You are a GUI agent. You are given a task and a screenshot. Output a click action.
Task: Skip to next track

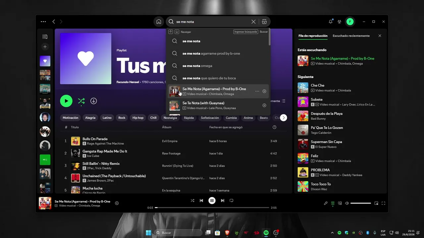223,200
